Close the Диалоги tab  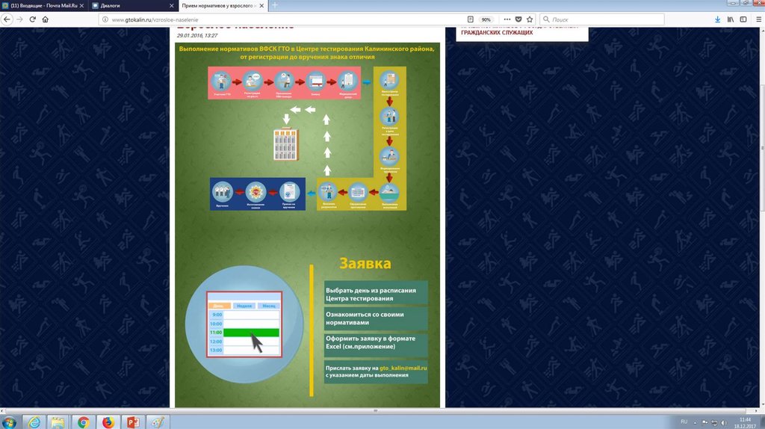coord(171,6)
